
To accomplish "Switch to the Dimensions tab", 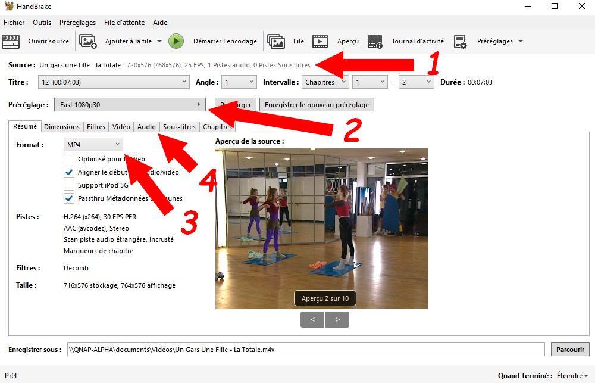I will (62, 127).
